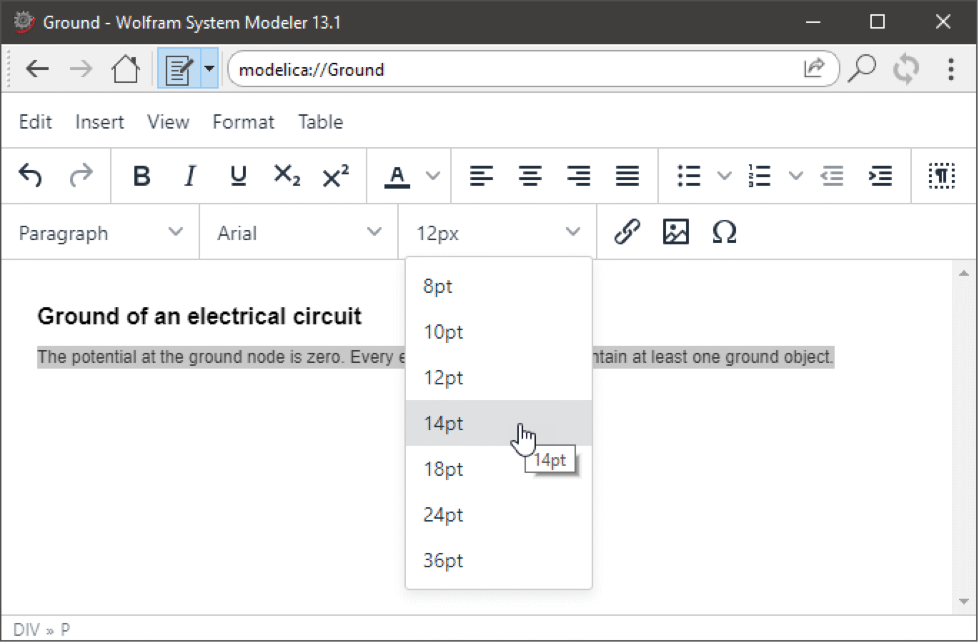Viewport: 979px width, 643px height.
Task: Open the View menu
Action: click(168, 122)
